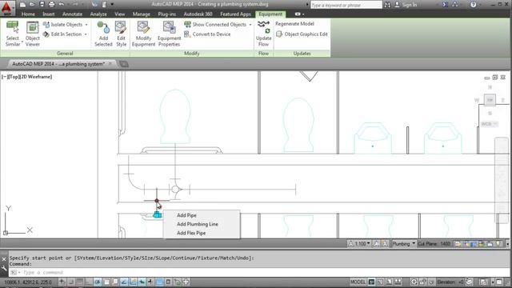The width and height of the screenshot is (512, 288).
Task: Click the keyword or phrase search field
Action: (346, 5)
